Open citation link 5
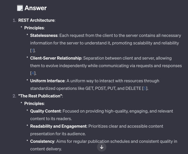This screenshot has height=154, width=188. 144,88
